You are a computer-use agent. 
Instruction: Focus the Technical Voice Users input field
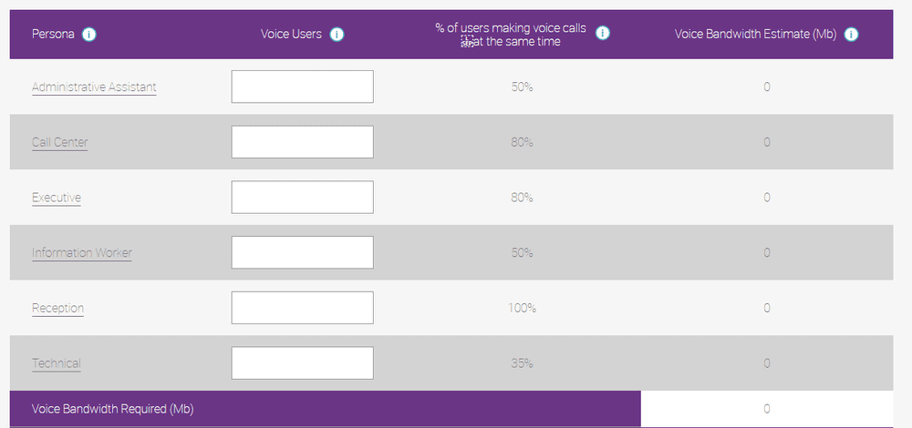point(302,362)
